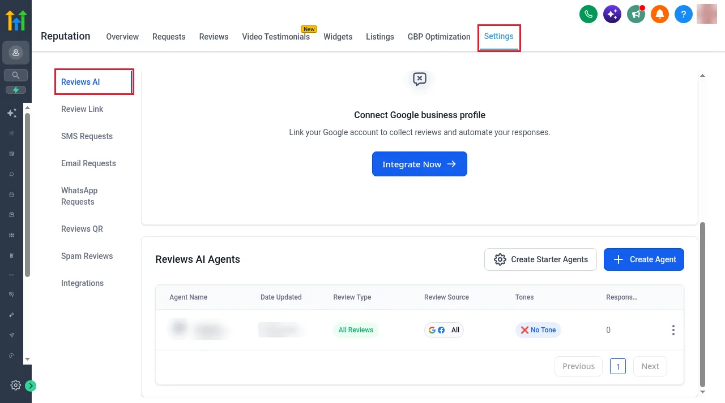The height and width of the screenshot is (403, 725).
Task: Open SMS Requests settings
Action: (x=87, y=136)
